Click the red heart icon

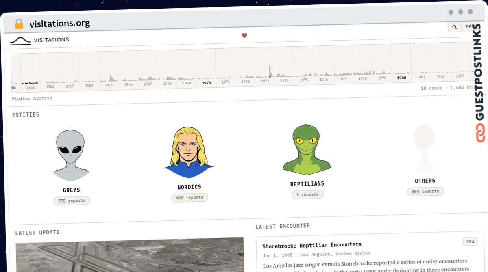(x=244, y=35)
